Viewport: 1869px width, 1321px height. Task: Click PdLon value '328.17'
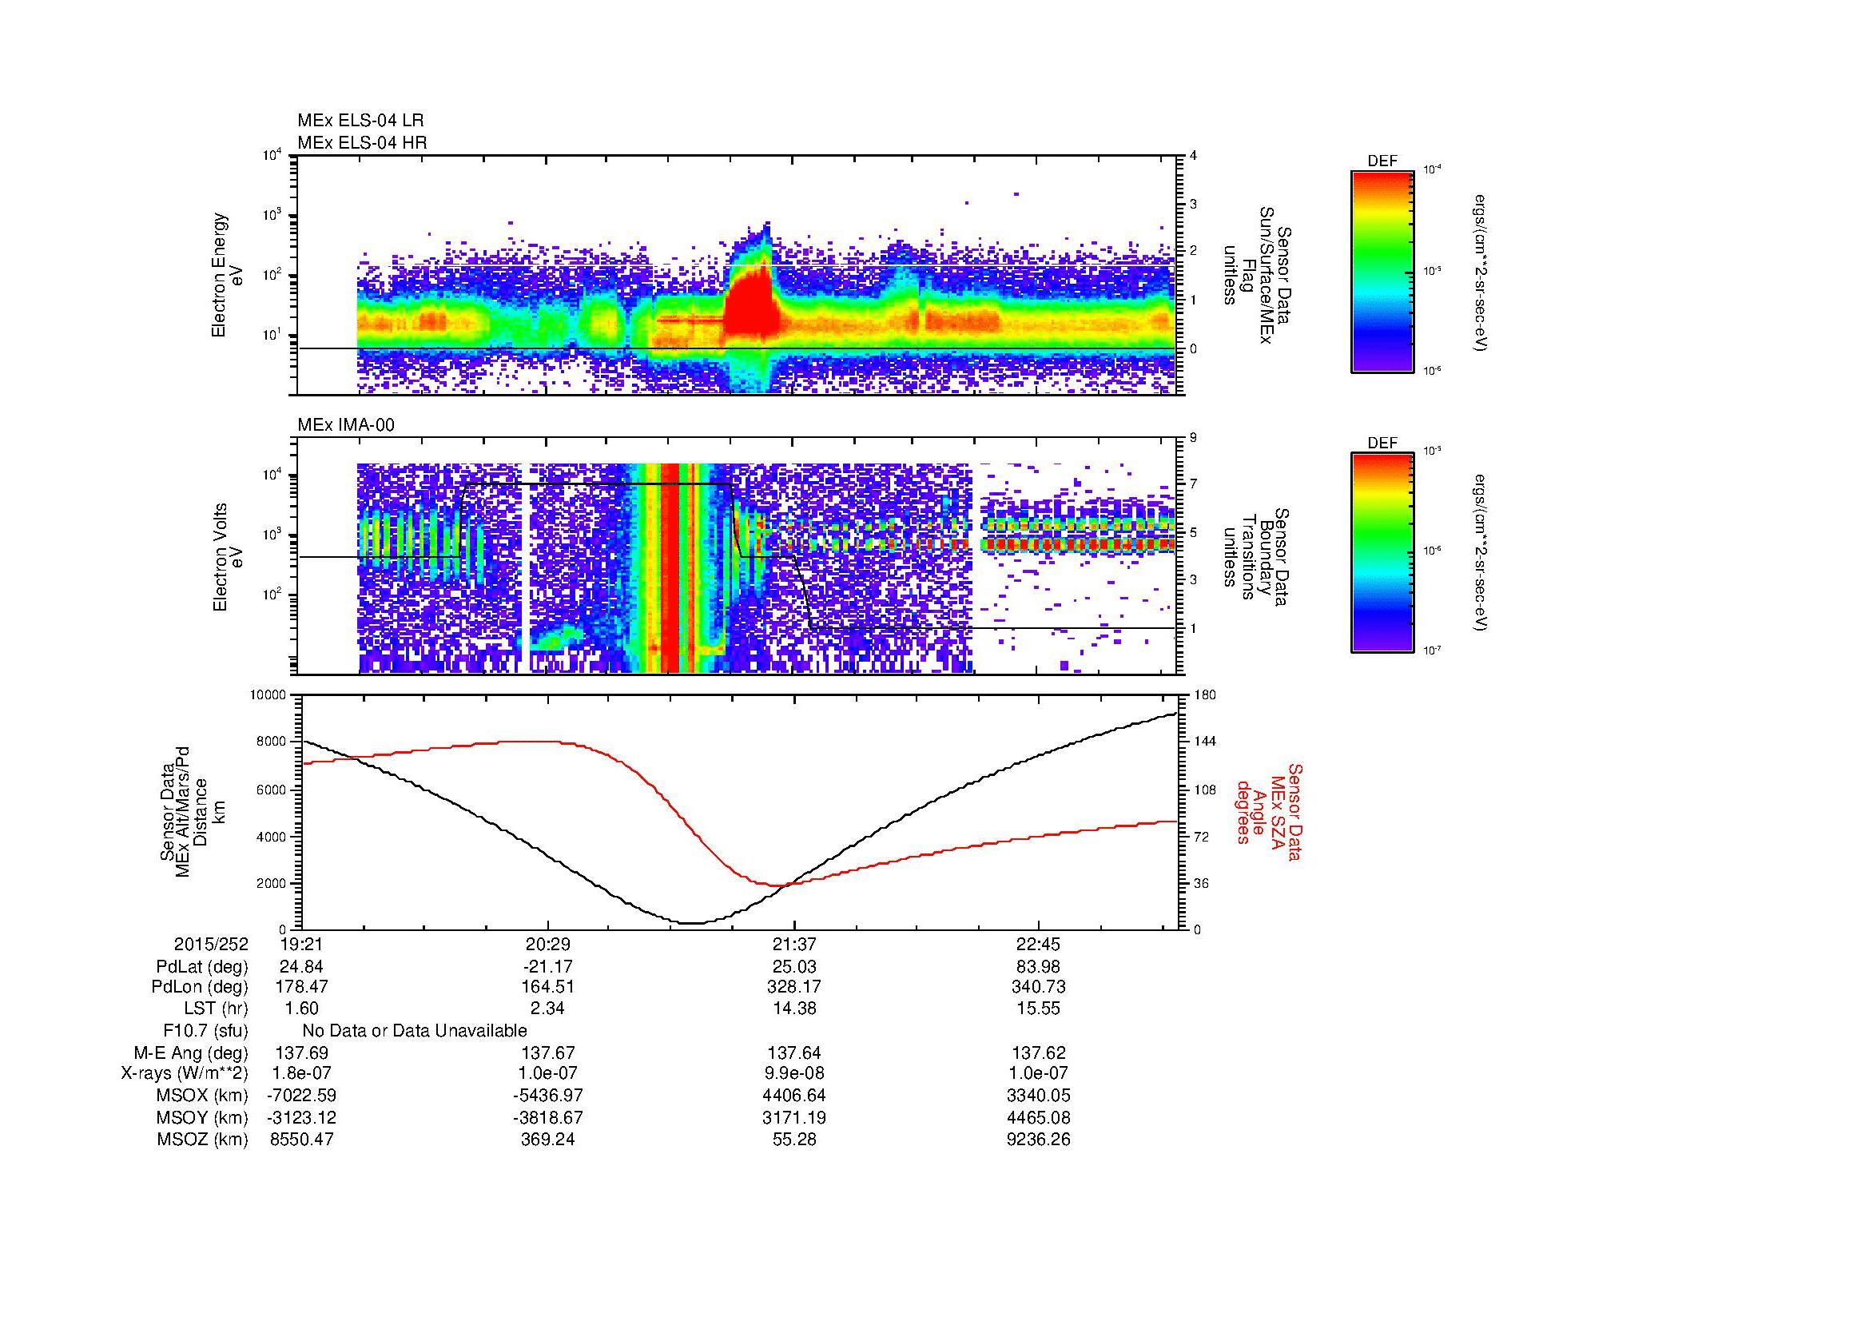(x=794, y=987)
